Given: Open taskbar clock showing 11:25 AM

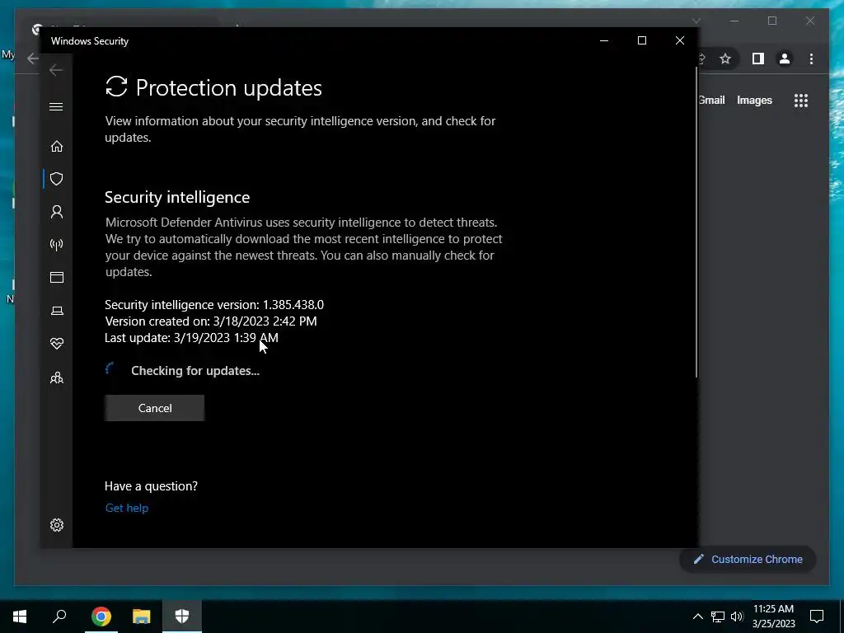Looking at the screenshot, I should tap(773, 617).
